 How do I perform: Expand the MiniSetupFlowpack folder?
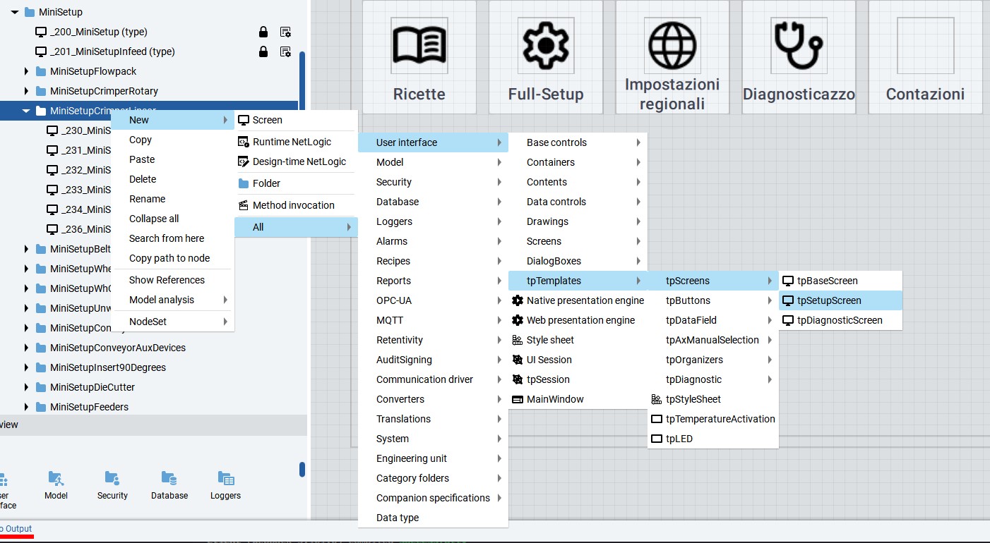coord(26,71)
